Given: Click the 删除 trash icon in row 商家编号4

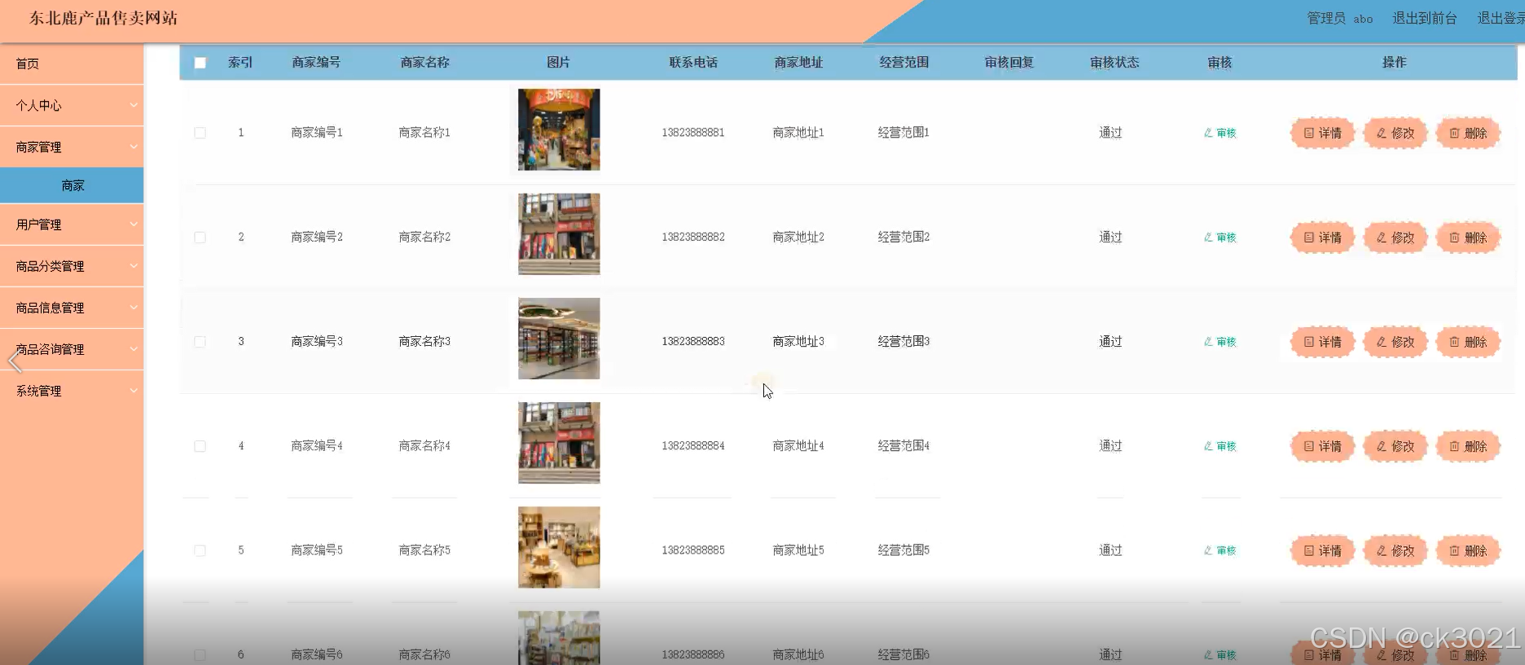Looking at the screenshot, I should [x=1454, y=446].
